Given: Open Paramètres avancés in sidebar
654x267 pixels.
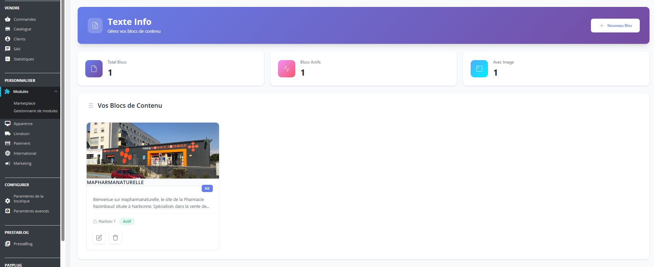Looking at the screenshot, I should 31,211.
